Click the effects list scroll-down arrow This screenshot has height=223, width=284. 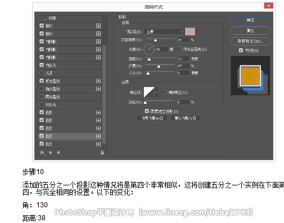click(105, 145)
